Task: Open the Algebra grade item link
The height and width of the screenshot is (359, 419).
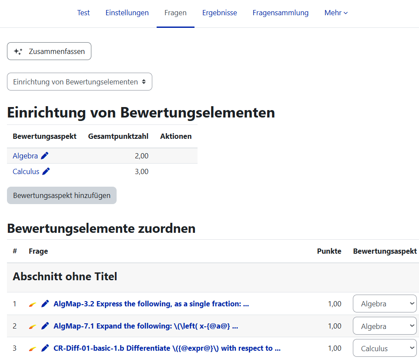Action: click(x=25, y=156)
